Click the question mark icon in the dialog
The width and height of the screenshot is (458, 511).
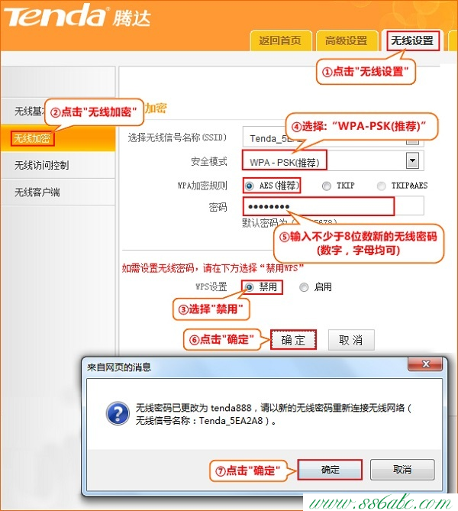coord(115,413)
